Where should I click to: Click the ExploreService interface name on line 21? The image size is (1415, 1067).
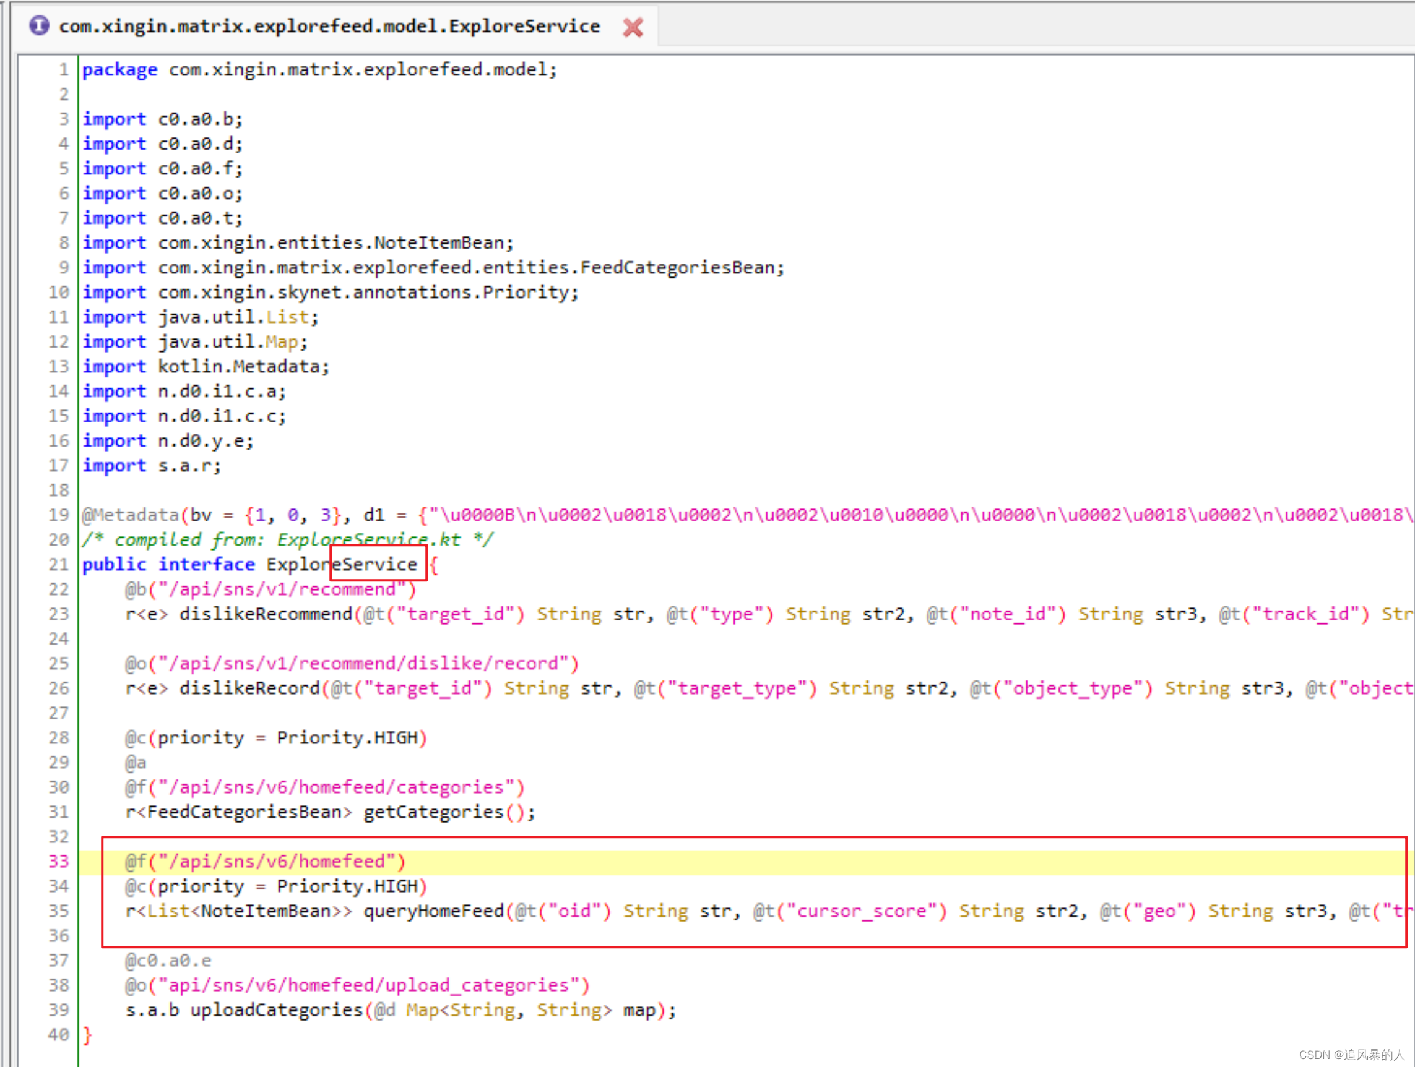coord(342,565)
